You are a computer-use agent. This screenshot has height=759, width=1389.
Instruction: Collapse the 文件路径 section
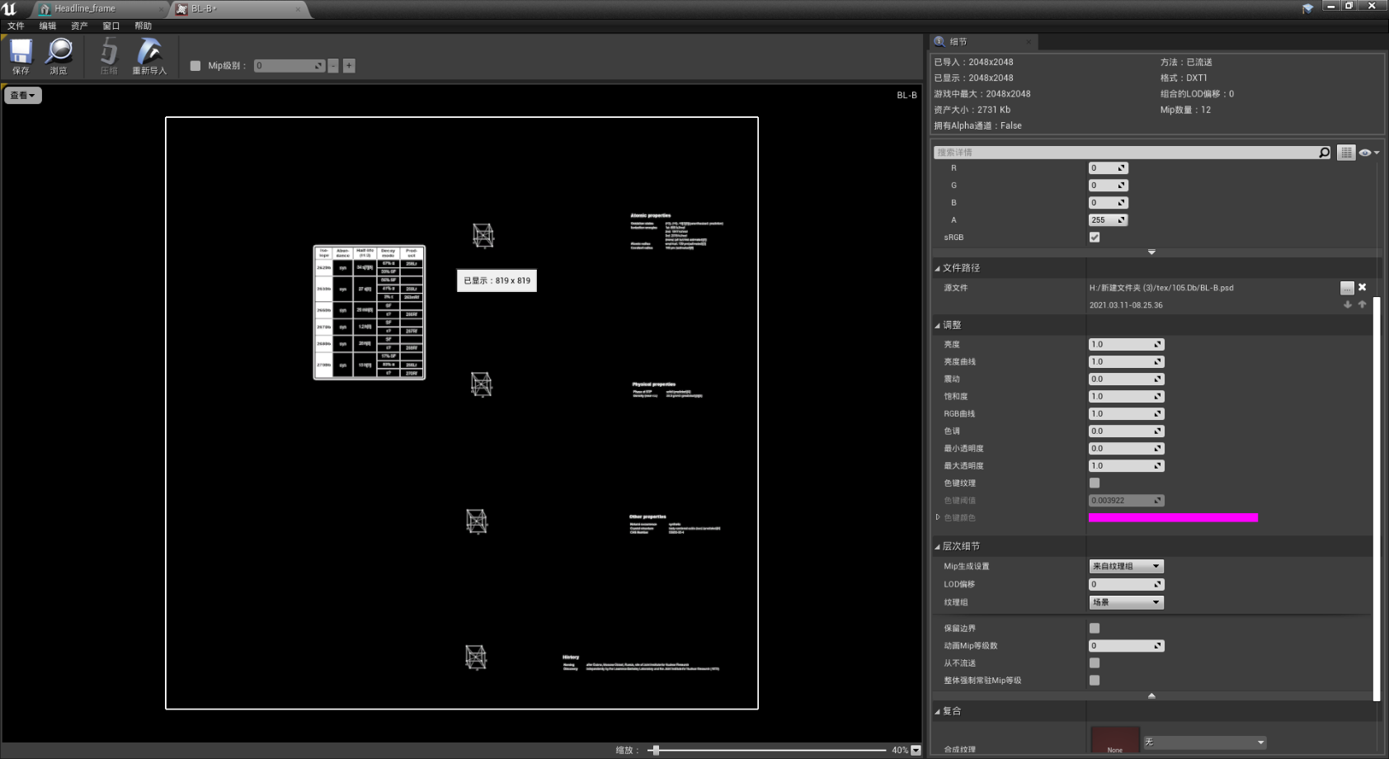(938, 269)
